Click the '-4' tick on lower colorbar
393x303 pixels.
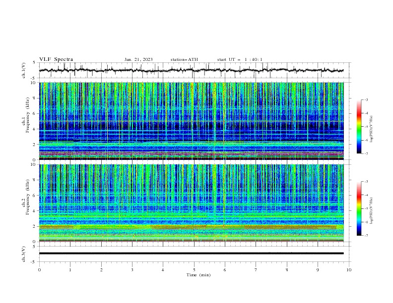pos(366,195)
